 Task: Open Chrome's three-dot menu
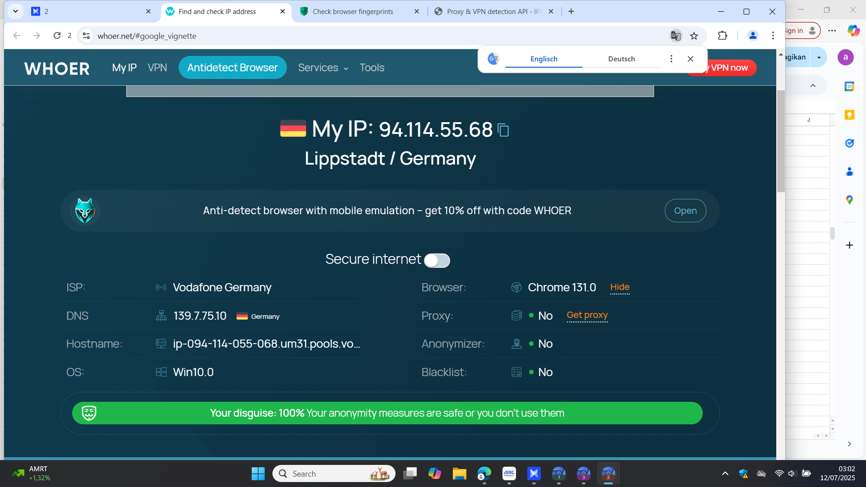tap(773, 36)
